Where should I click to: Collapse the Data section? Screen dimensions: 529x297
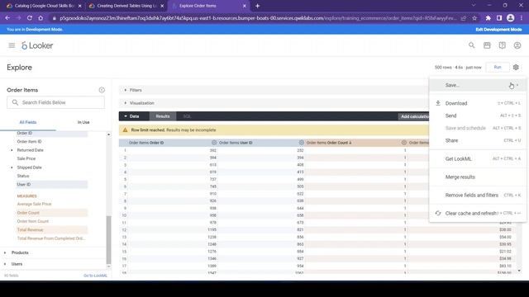(126, 116)
